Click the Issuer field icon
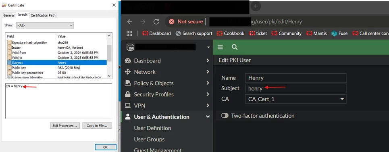The height and width of the screenshot is (152, 389). 9,48
